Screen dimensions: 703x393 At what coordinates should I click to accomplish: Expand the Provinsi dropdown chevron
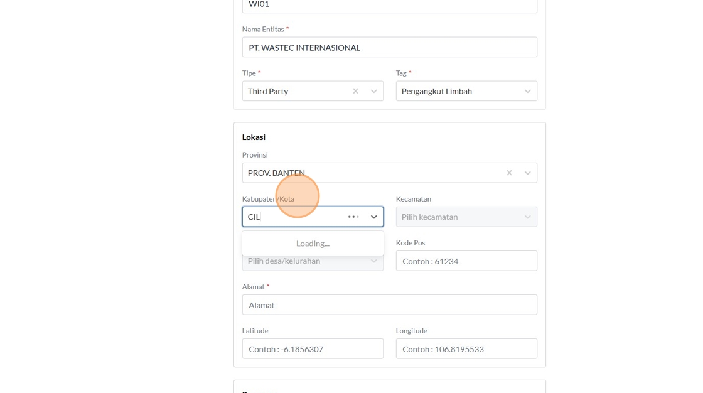pos(527,173)
